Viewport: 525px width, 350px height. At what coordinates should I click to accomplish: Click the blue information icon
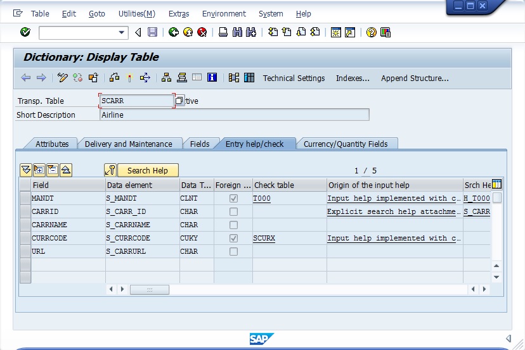(x=212, y=78)
